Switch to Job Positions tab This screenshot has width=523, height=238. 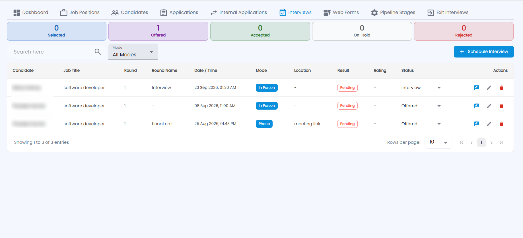80,13
